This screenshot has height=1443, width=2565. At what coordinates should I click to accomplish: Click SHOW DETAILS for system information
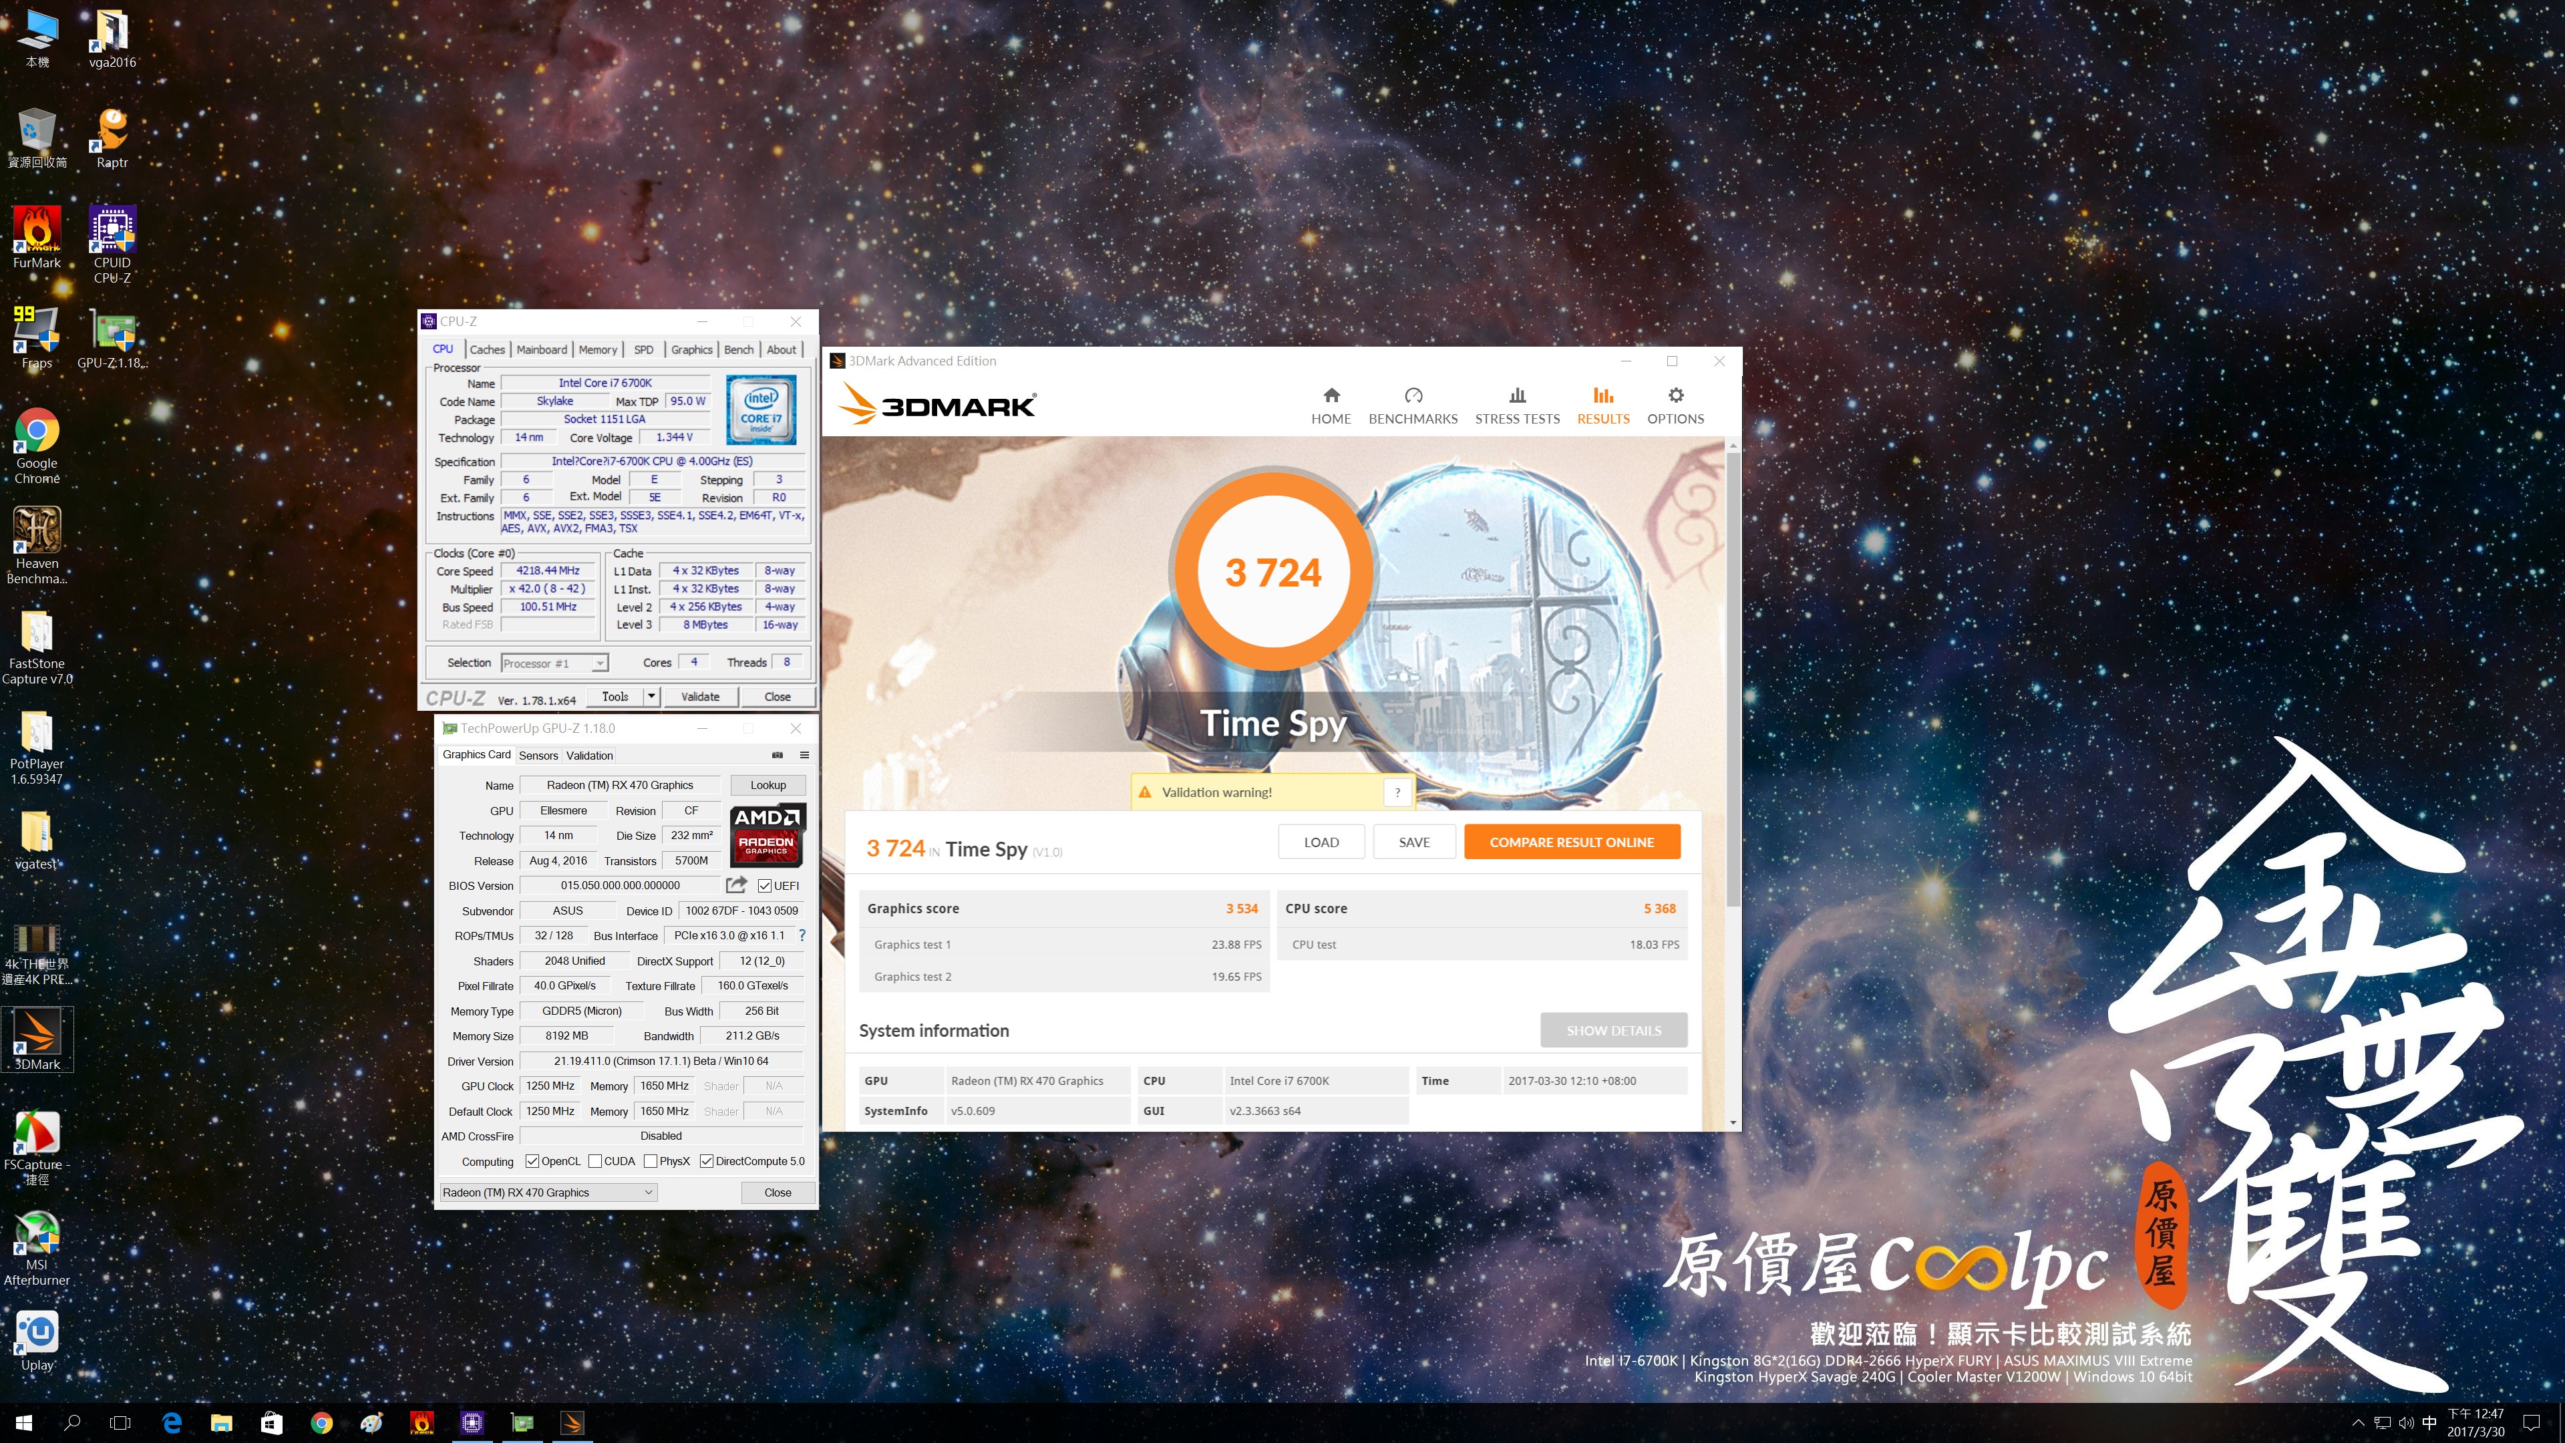pos(1613,1031)
